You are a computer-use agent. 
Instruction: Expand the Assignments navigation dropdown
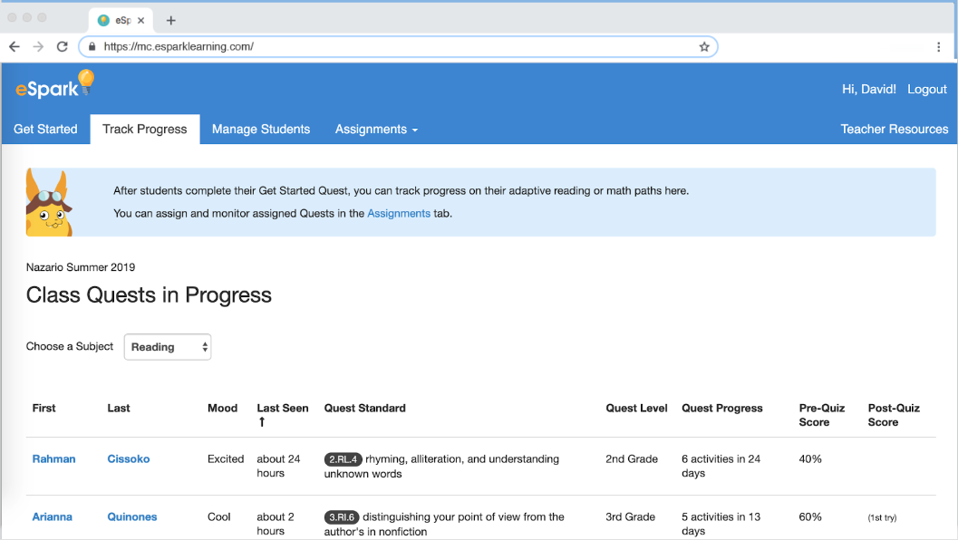(x=376, y=129)
